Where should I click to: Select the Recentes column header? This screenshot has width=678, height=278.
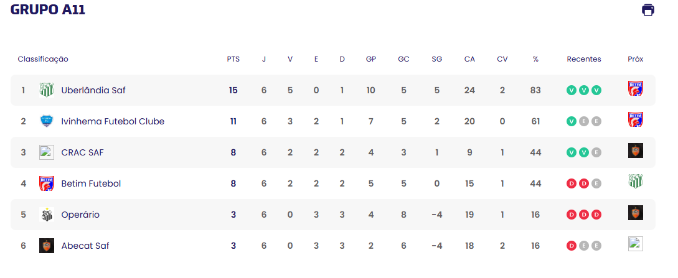(584, 59)
